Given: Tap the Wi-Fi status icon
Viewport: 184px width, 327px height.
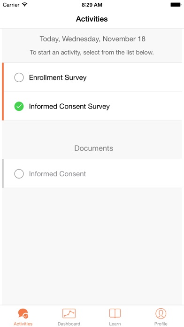Looking at the screenshot, I should (25, 5).
